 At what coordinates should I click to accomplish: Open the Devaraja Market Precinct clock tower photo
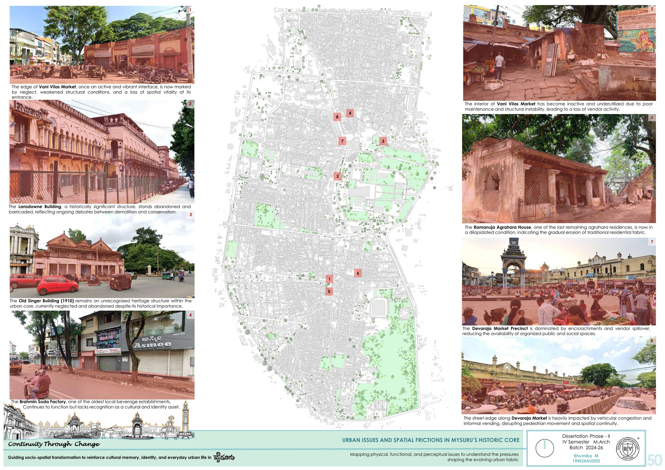click(559, 282)
